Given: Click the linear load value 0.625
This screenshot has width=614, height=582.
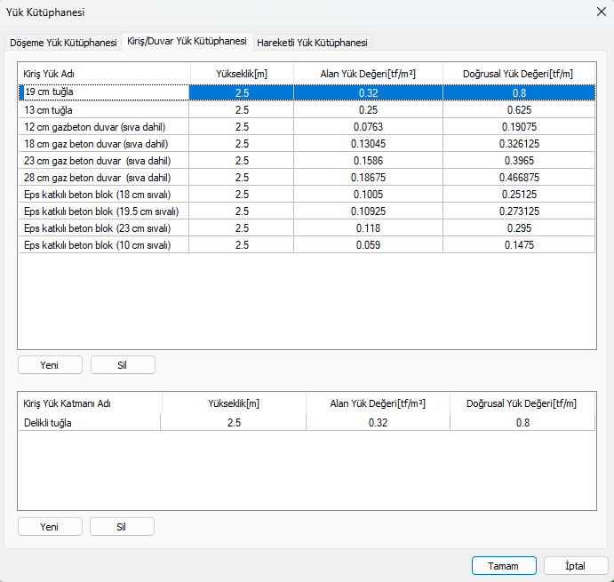Looking at the screenshot, I should tap(519, 110).
